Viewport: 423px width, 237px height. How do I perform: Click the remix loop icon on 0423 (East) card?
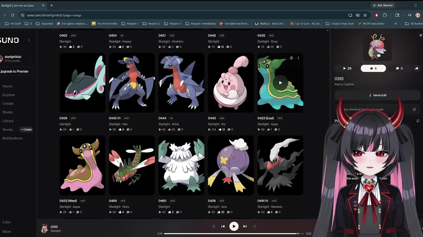(291, 58)
